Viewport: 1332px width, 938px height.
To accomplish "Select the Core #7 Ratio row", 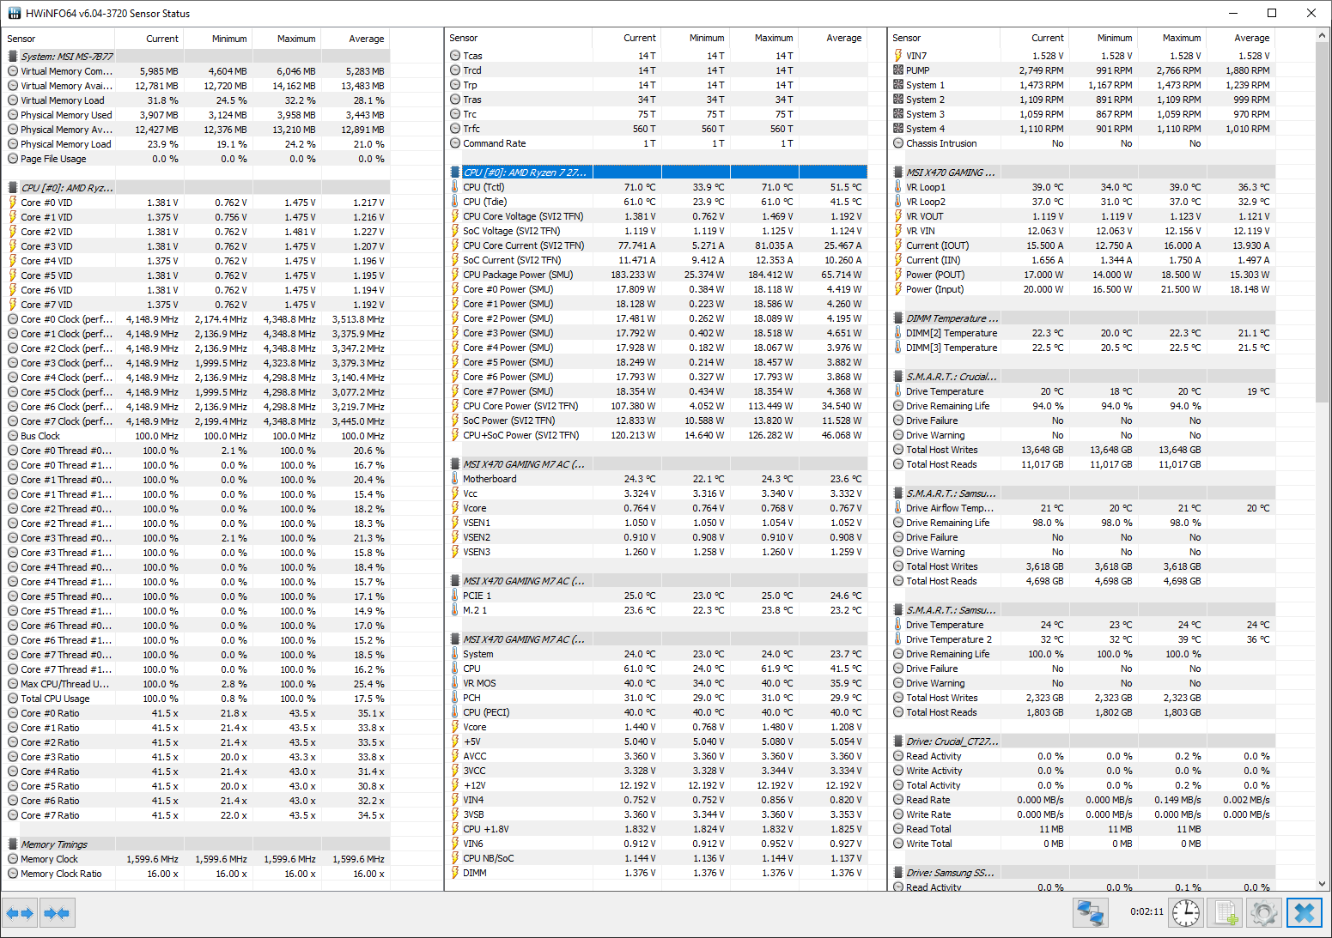I will tap(198, 815).
